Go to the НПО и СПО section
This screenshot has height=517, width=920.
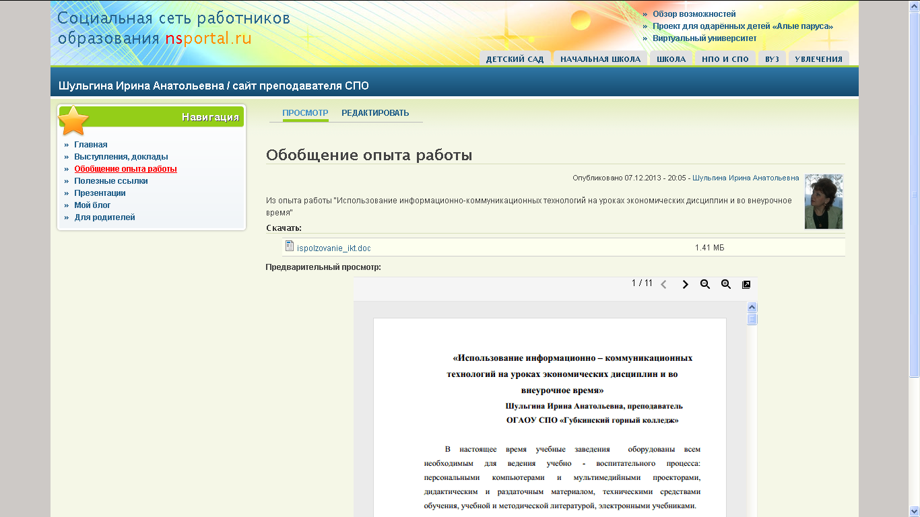click(725, 59)
